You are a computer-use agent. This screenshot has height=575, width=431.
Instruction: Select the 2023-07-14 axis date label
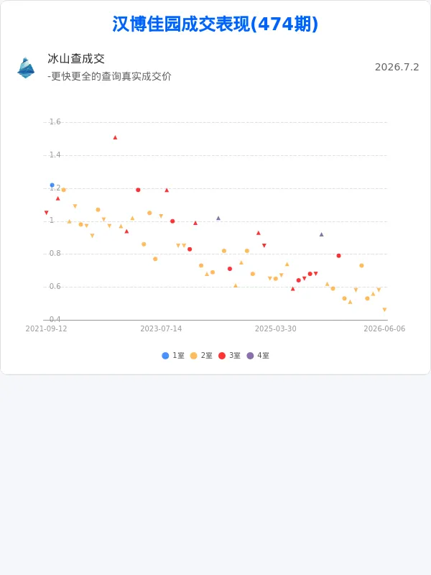tap(161, 328)
